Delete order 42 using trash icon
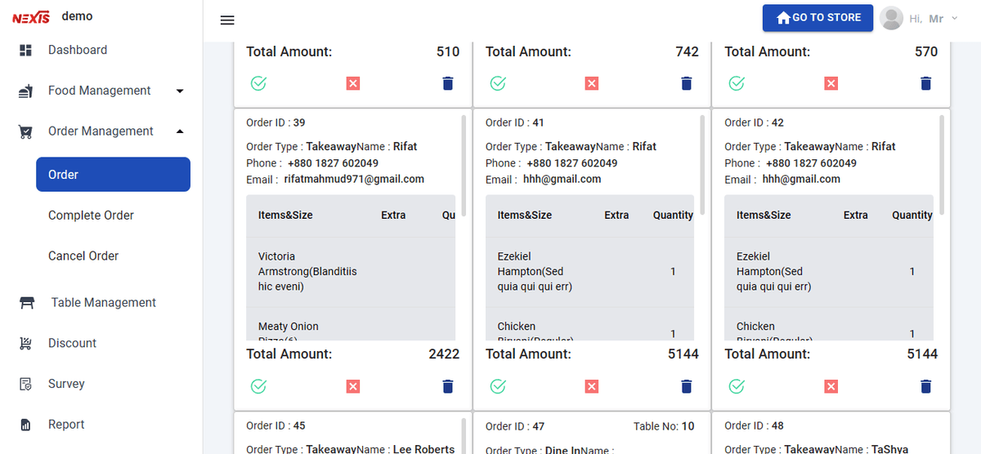 point(925,386)
